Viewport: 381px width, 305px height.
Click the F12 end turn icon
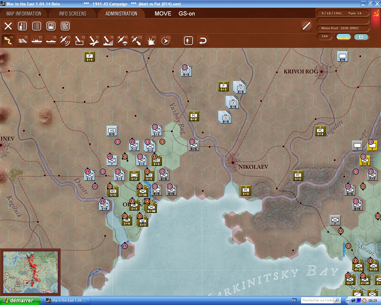coord(165,41)
